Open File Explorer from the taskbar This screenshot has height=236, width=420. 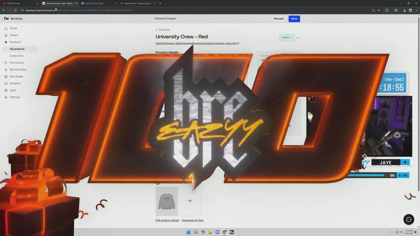pyautogui.click(x=210, y=232)
